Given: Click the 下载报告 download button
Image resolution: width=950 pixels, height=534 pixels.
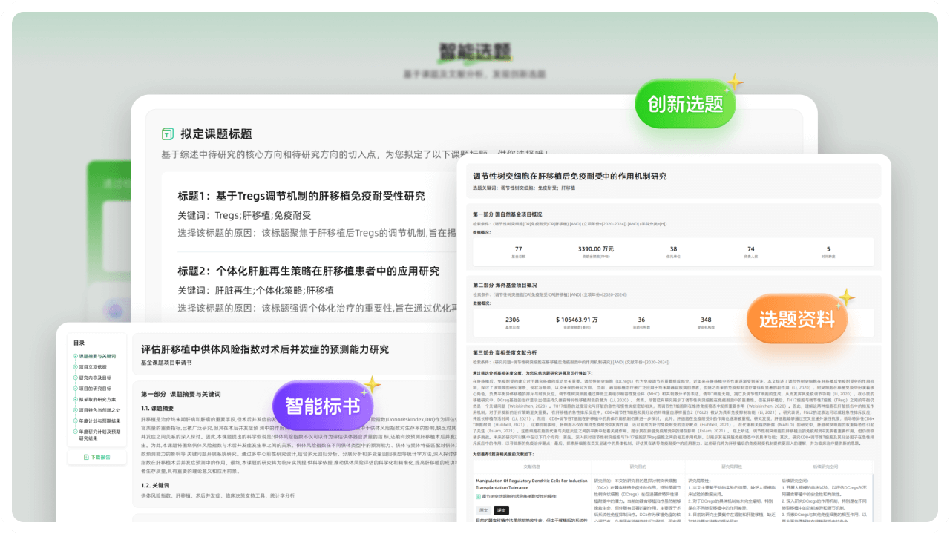Looking at the screenshot, I should pos(99,458).
